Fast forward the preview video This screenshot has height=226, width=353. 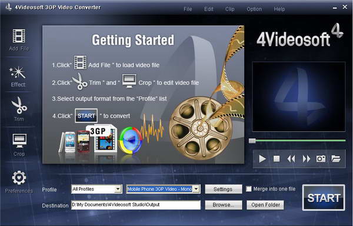click(307, 159)
